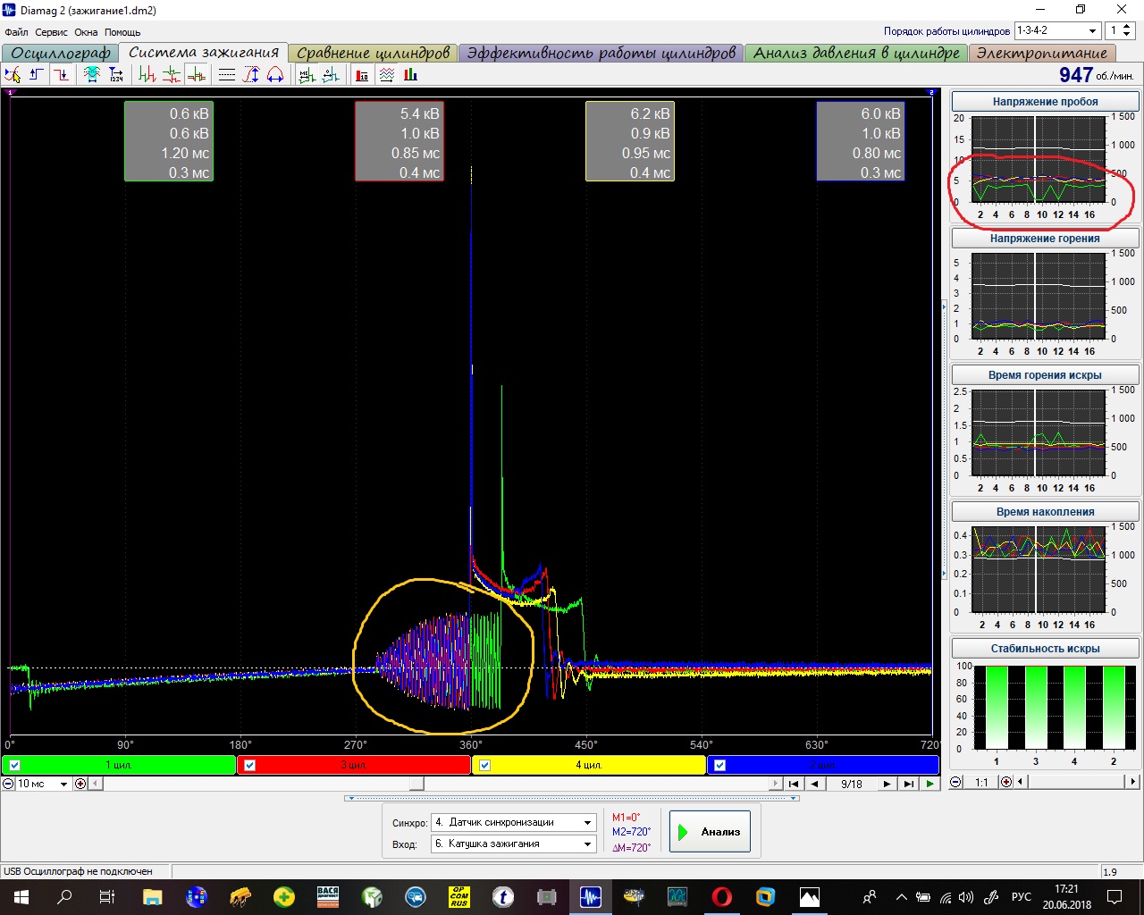Click Время горения искры panel header

[x=1045, y=375]
